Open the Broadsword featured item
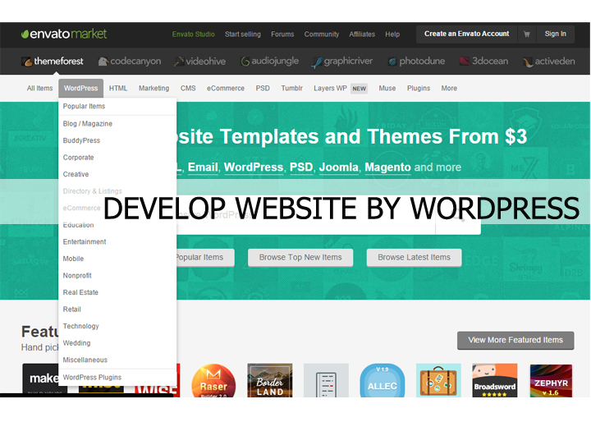The height and width of the screenshot is (422, 591). pyautogui.click(x=494, y=380)
